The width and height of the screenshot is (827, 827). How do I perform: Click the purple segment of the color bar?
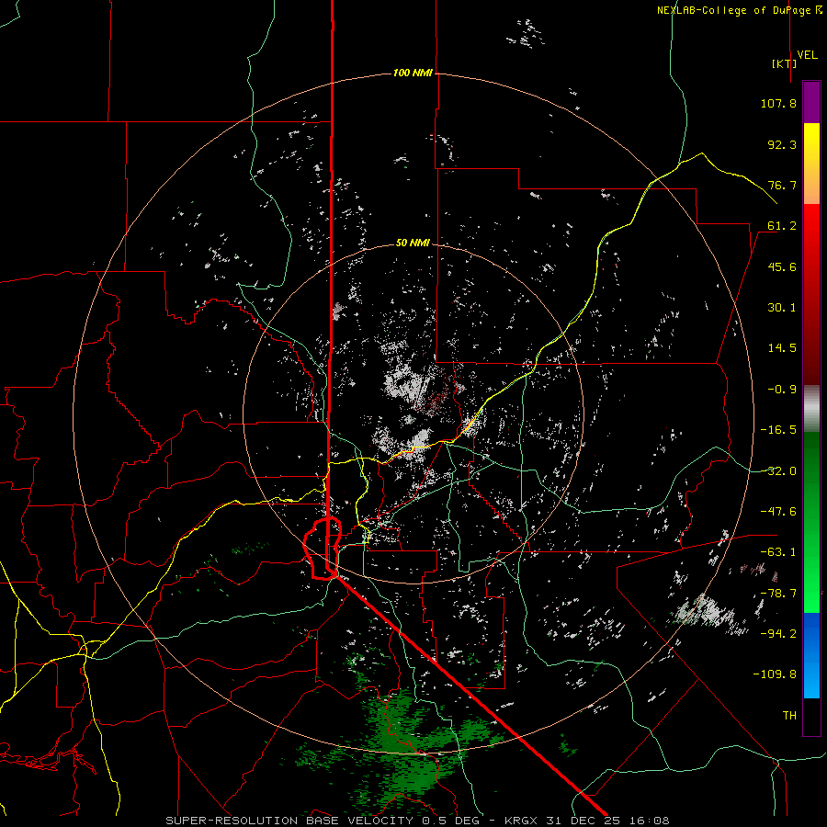pyautogui.click(x=811, y=102)
